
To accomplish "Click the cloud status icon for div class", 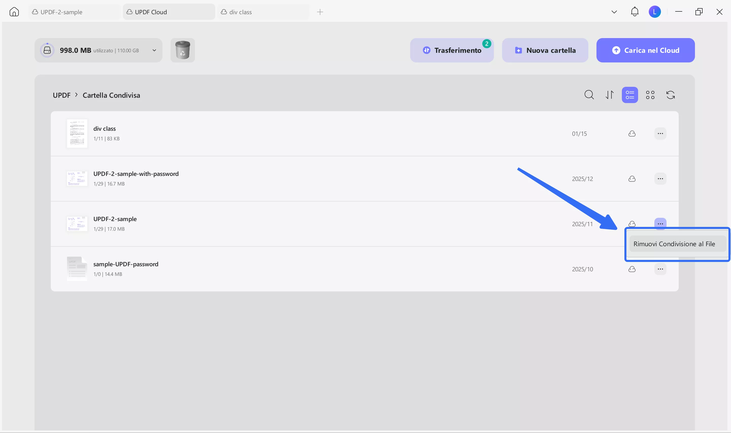I will [x=632, y=134].
